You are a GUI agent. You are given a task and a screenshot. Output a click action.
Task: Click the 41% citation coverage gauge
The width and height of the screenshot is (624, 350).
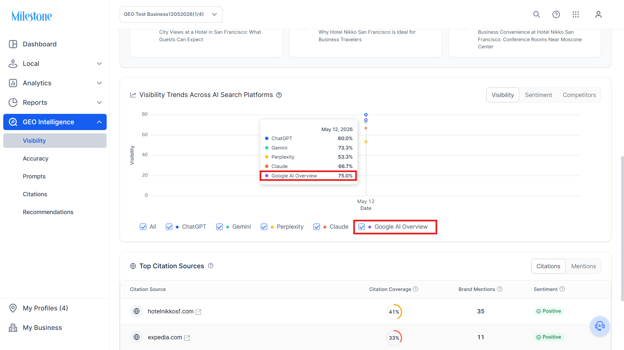[x=394, y=312]
